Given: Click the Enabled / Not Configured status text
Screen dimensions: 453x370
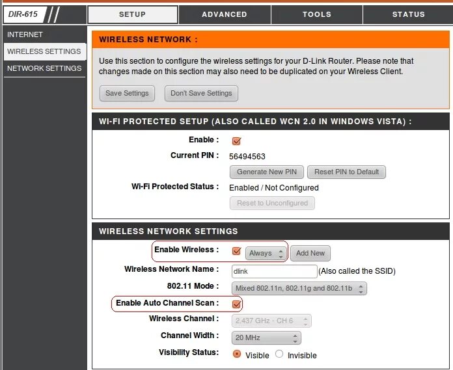Looking at the screenshot, I should point(274,187).
